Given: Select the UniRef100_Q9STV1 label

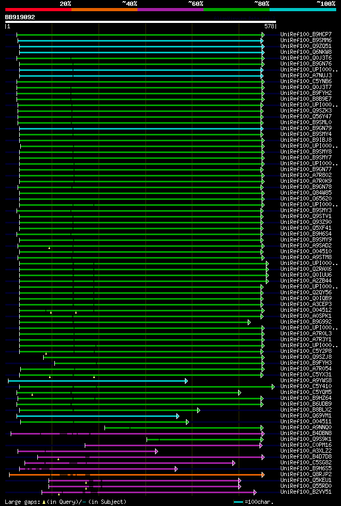Looking at the screenshot, I should coord(306,216).
